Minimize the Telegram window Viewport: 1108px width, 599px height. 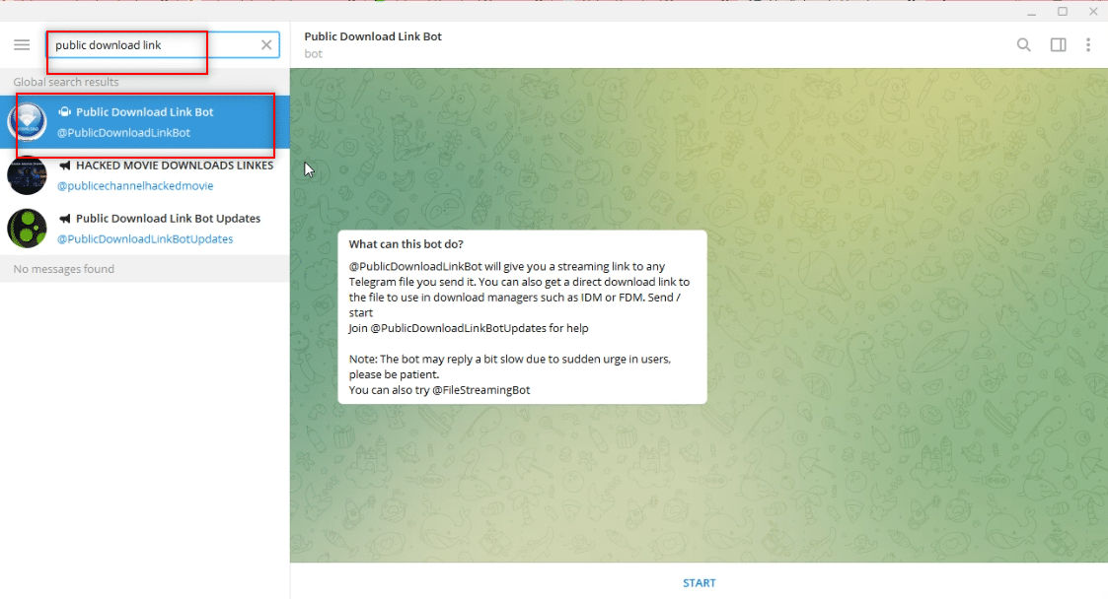coord(1032,12)
